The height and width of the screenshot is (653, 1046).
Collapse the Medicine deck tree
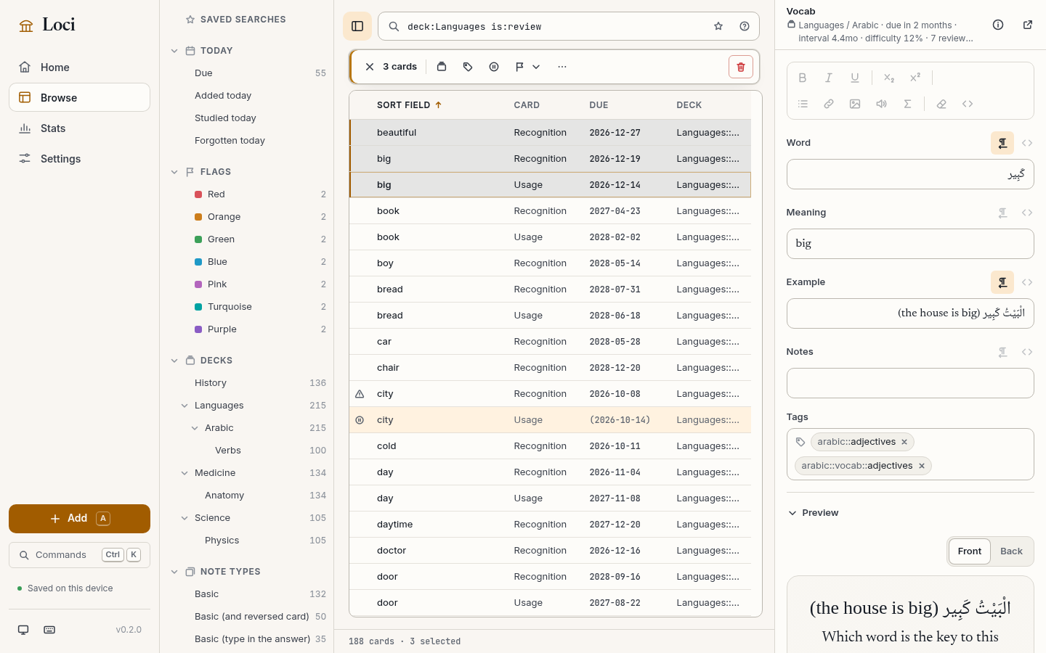click(185, 473)
